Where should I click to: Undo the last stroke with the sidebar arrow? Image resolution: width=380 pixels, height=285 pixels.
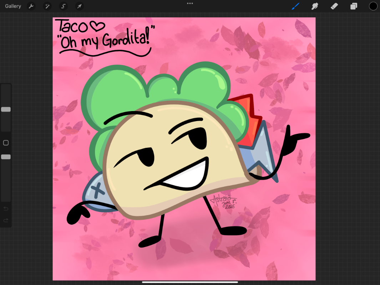pyautogui.click(x=6, y=209)
